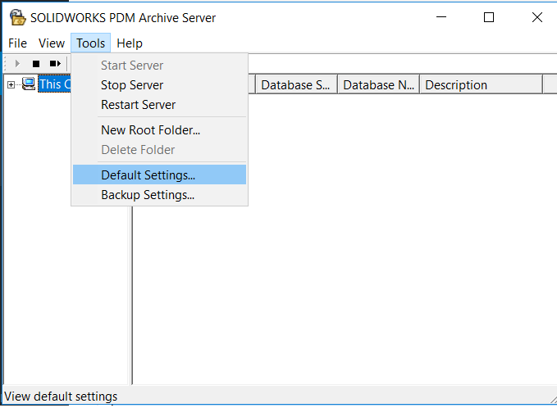This screenshot has width=557, height=408.
Task: Click the computer icon in the tree
Action: (x=29, y=84)
